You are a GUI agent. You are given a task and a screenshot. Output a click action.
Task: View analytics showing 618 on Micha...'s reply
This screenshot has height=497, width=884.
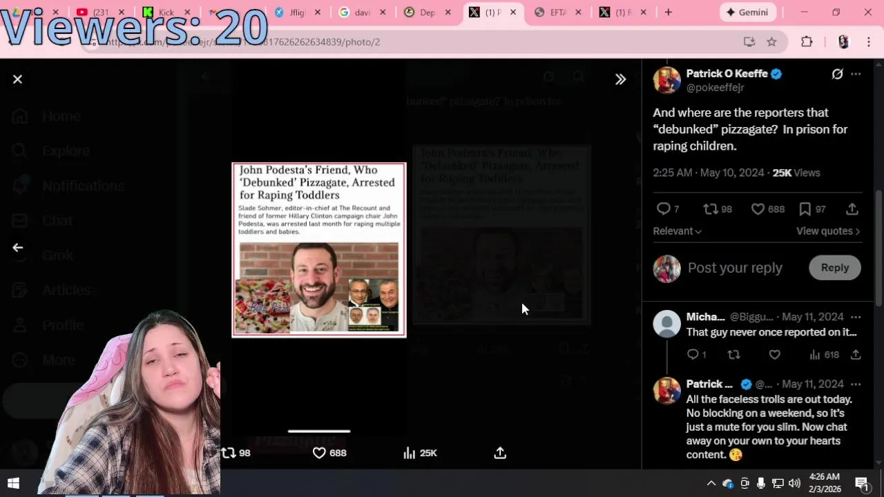click(824, 355)
